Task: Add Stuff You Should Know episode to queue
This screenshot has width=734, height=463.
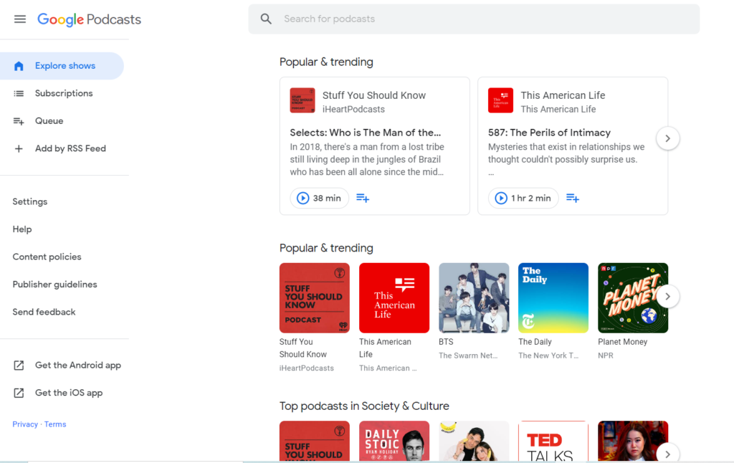Action: click(363, 198)
